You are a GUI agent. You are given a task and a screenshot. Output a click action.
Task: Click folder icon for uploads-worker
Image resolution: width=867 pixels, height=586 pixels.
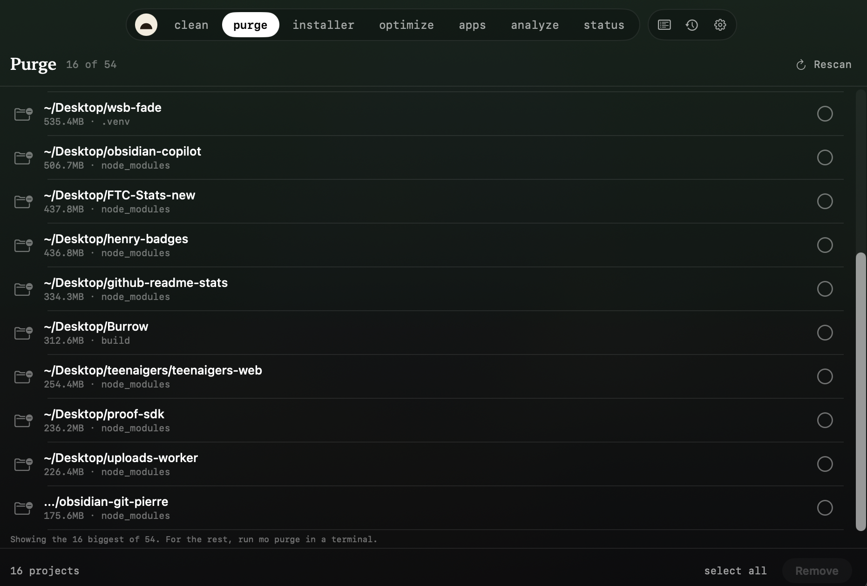(23, 464)
